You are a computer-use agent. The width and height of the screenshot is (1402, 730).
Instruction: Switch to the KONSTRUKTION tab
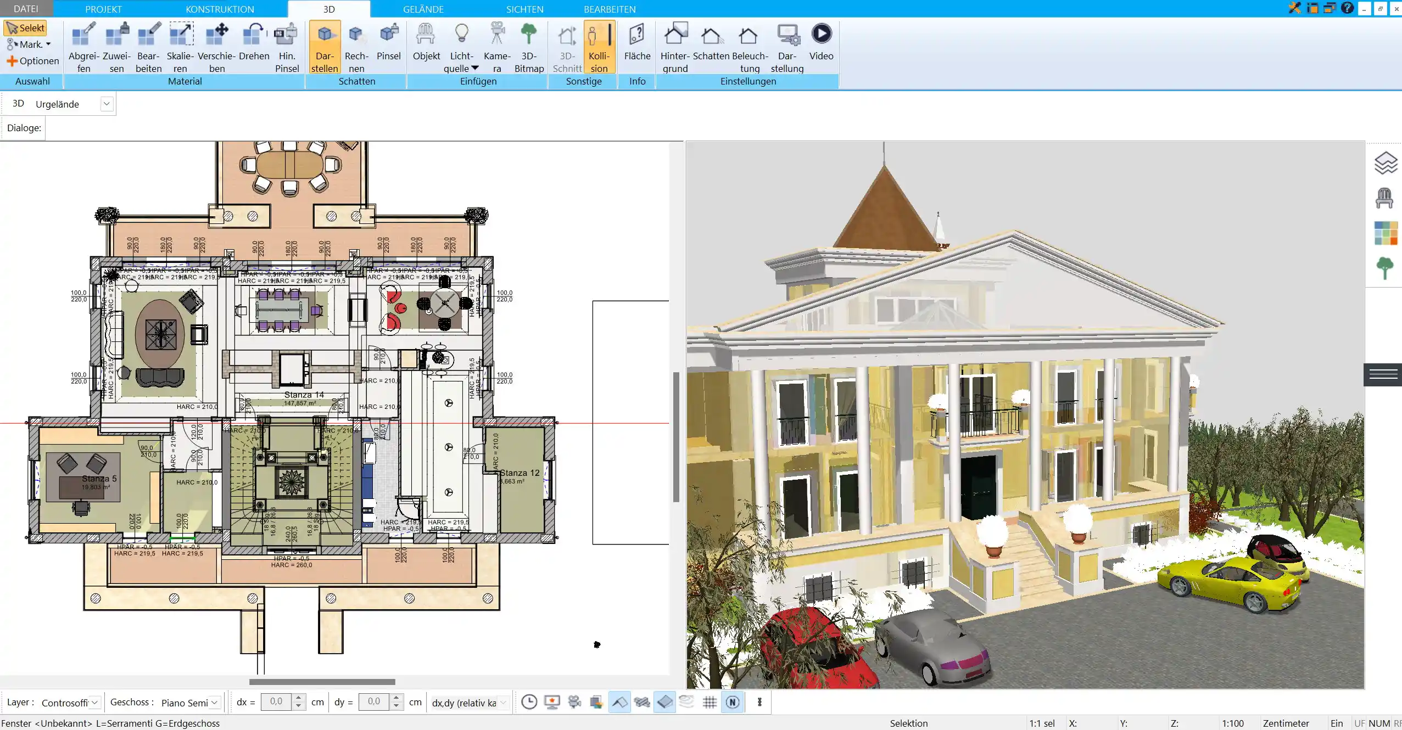[220, 9]
